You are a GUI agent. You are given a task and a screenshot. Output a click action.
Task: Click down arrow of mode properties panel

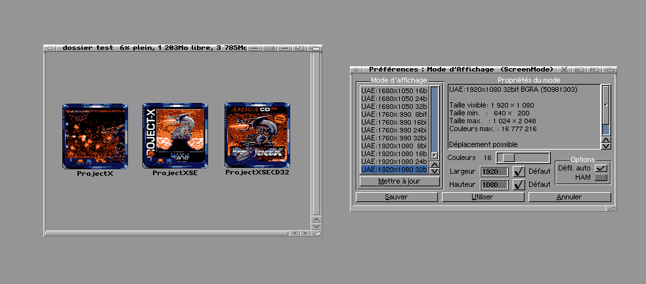point(605,146)
